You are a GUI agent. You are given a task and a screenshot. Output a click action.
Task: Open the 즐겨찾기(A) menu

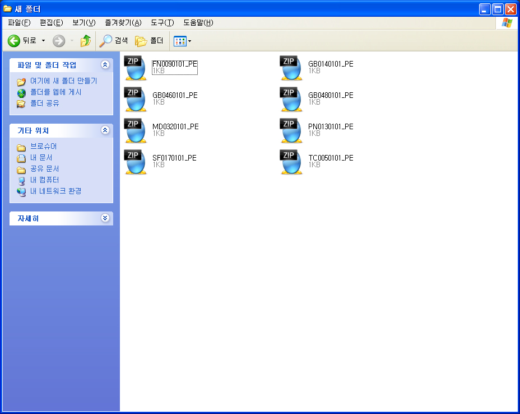click(x=123, y=22)
